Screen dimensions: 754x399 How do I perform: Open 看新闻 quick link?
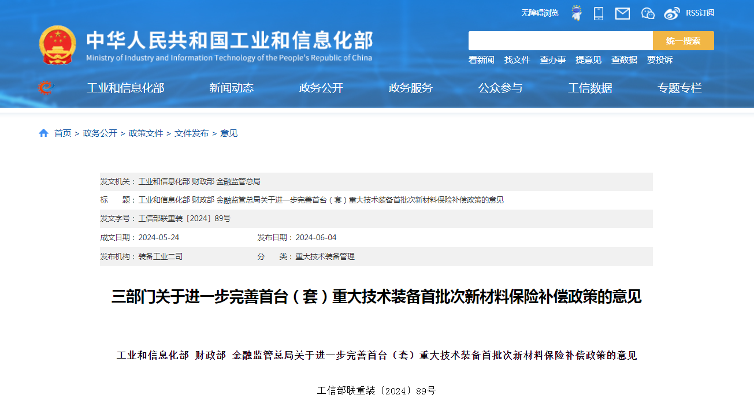(x=481, y=60)
